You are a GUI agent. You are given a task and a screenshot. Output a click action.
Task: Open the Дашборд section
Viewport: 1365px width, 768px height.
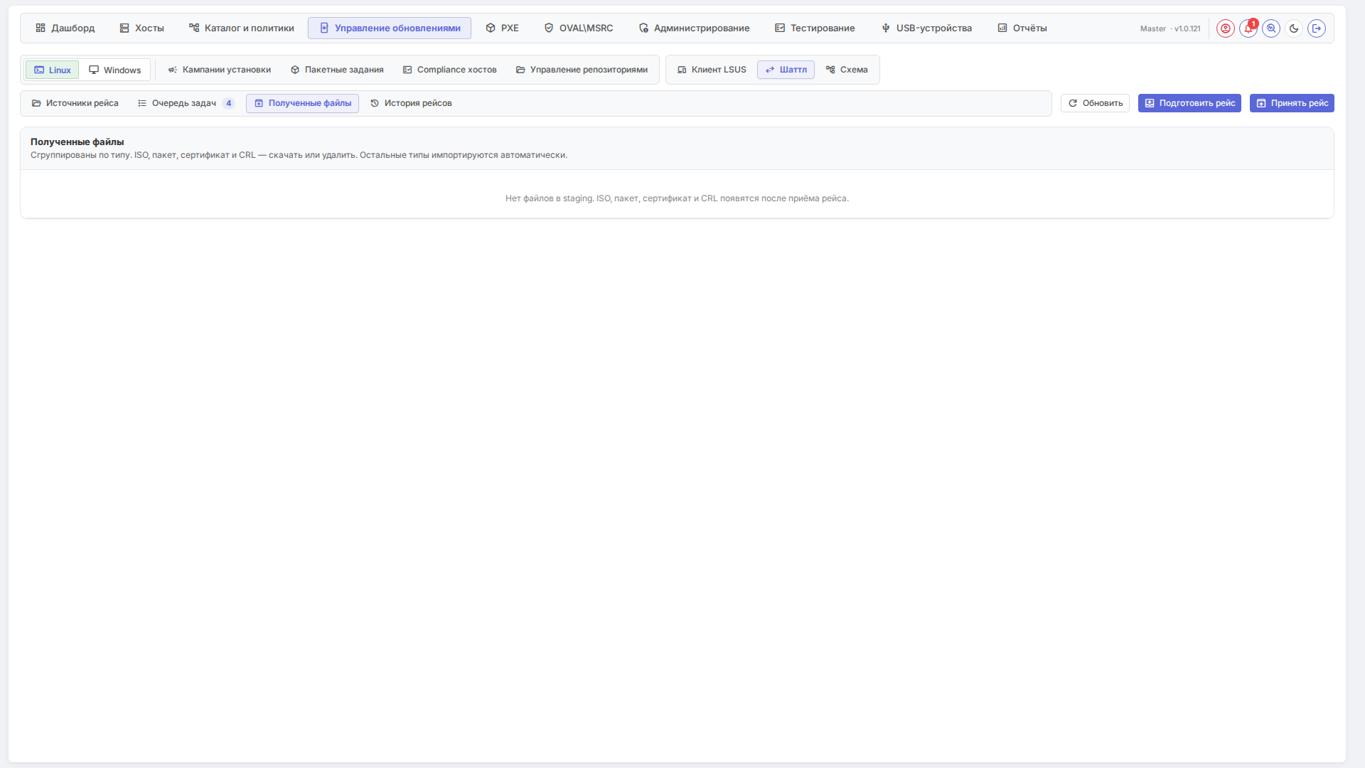tap(65, 28)
